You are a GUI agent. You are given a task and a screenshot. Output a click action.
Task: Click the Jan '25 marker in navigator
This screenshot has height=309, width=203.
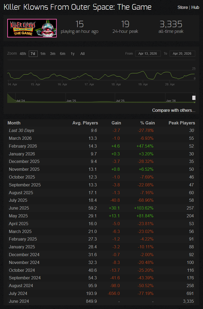point(71,101)
